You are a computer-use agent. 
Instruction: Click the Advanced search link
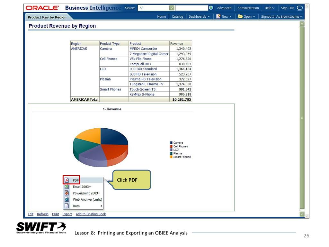[x=224, y=8]
